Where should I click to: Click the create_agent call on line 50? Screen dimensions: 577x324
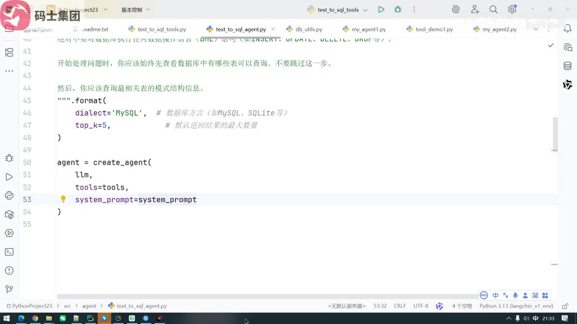coord(120,162)
